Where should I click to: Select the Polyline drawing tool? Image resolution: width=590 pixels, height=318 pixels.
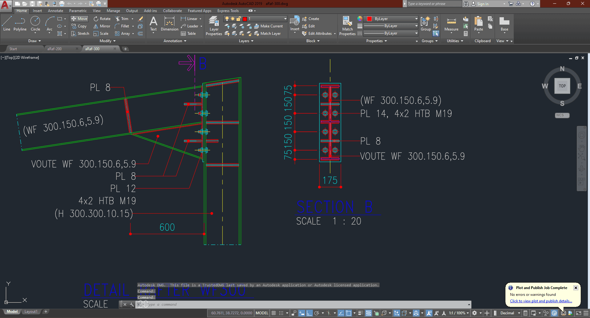coord(20,24)
